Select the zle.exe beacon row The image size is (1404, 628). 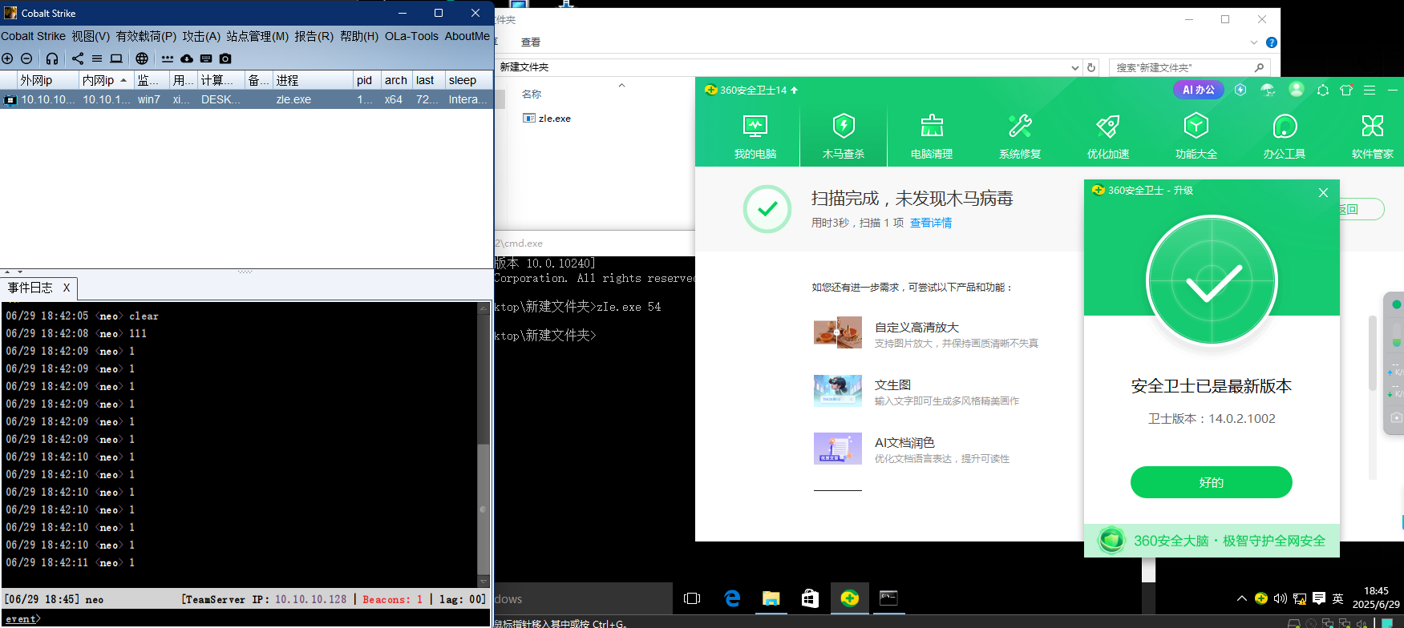[x=241, y=100]
